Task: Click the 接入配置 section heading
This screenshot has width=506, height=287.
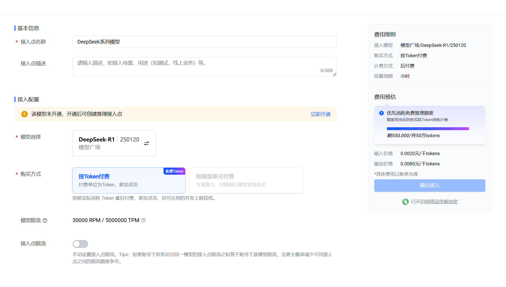Action: [x=28, y=99]
